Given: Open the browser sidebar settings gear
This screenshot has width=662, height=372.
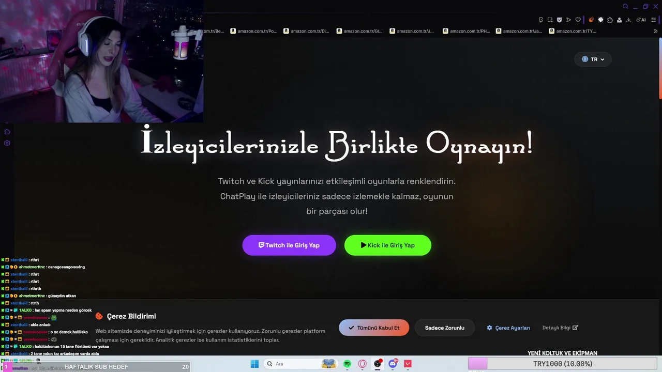Looking at the screenshot, I should (x=7, y=143).
